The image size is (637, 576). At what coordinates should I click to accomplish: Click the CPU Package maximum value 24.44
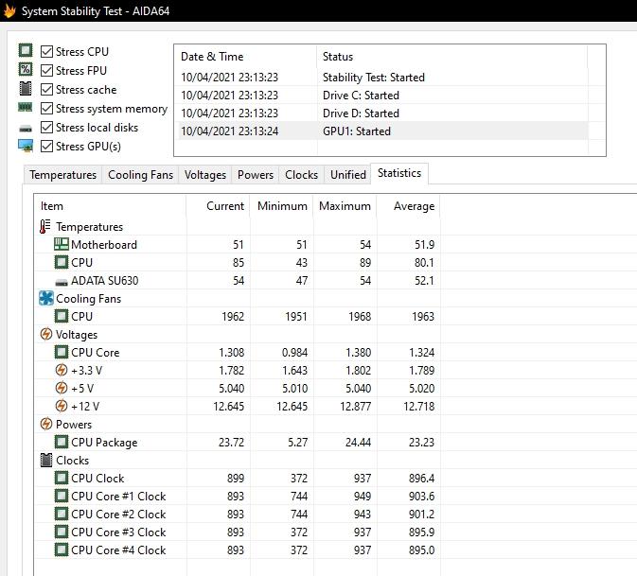pyautogui.click(x=358, y=442)
